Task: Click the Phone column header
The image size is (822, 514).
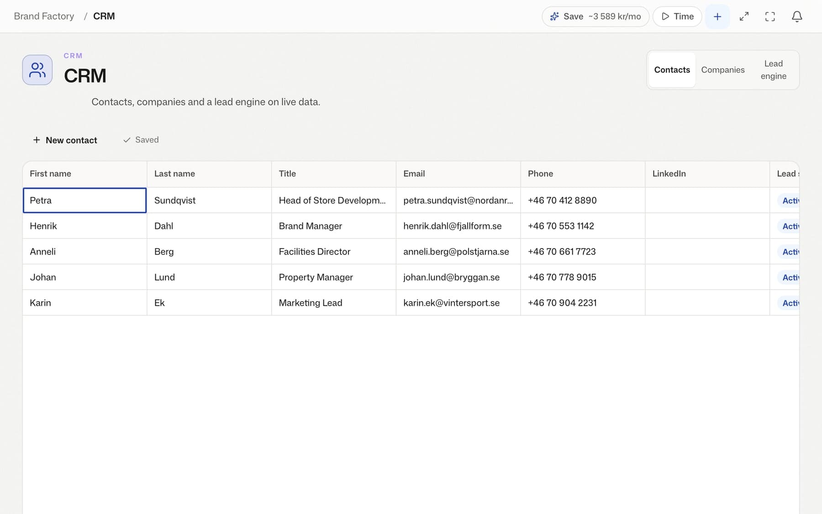Action: click(583, 174)
